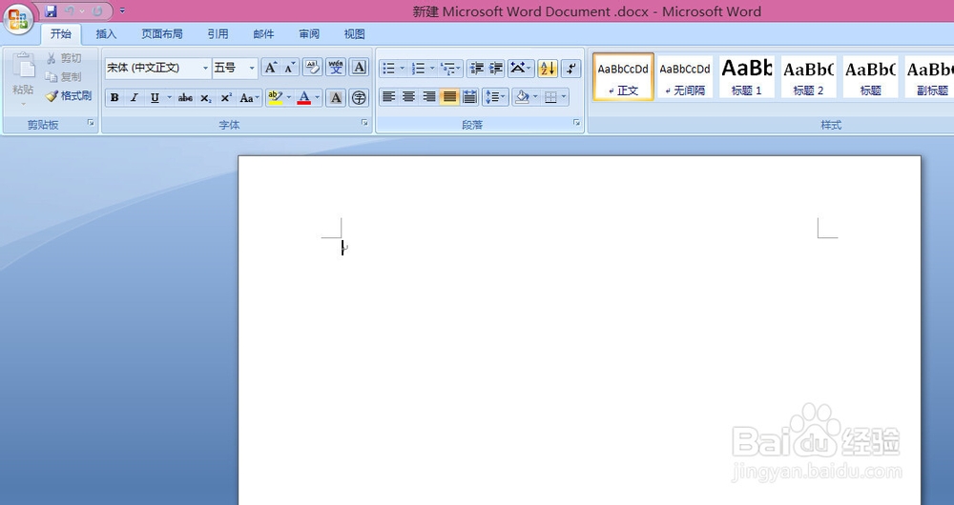Clear formatting with eraser icon
This screenshot has height=505, width=954.
(x=312, y=68)
